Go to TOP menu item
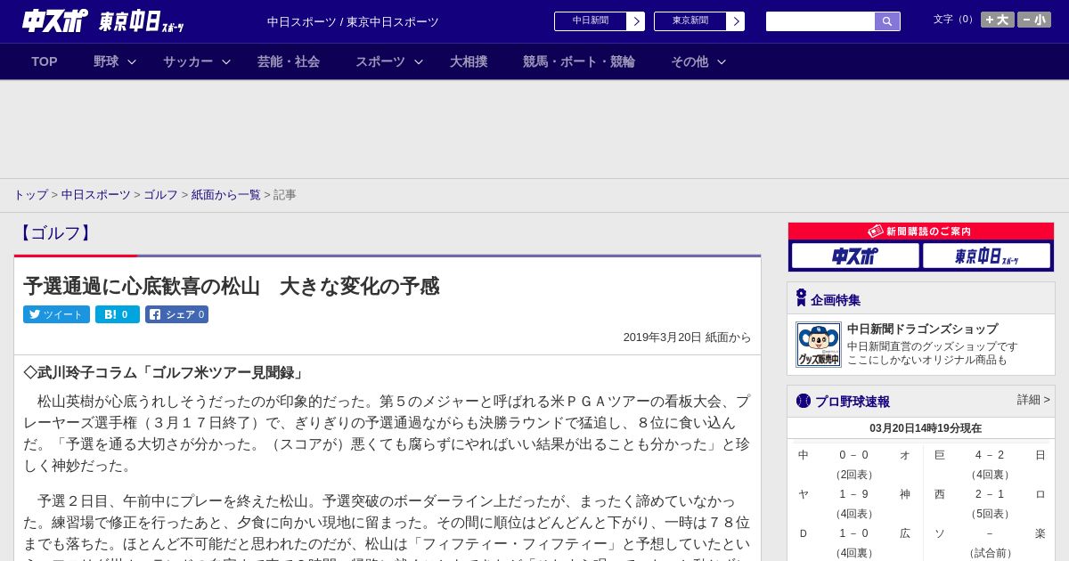This screenshot has height=561, width=1069. pyautogui.click(x=45, y=61)
